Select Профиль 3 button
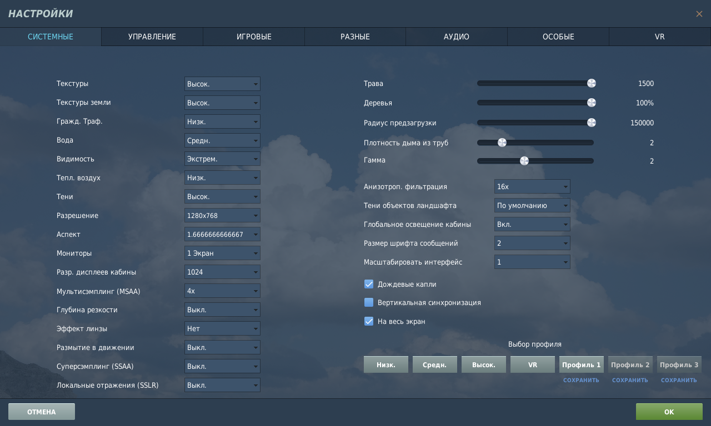The image size is (711, 426). [679, 364]
